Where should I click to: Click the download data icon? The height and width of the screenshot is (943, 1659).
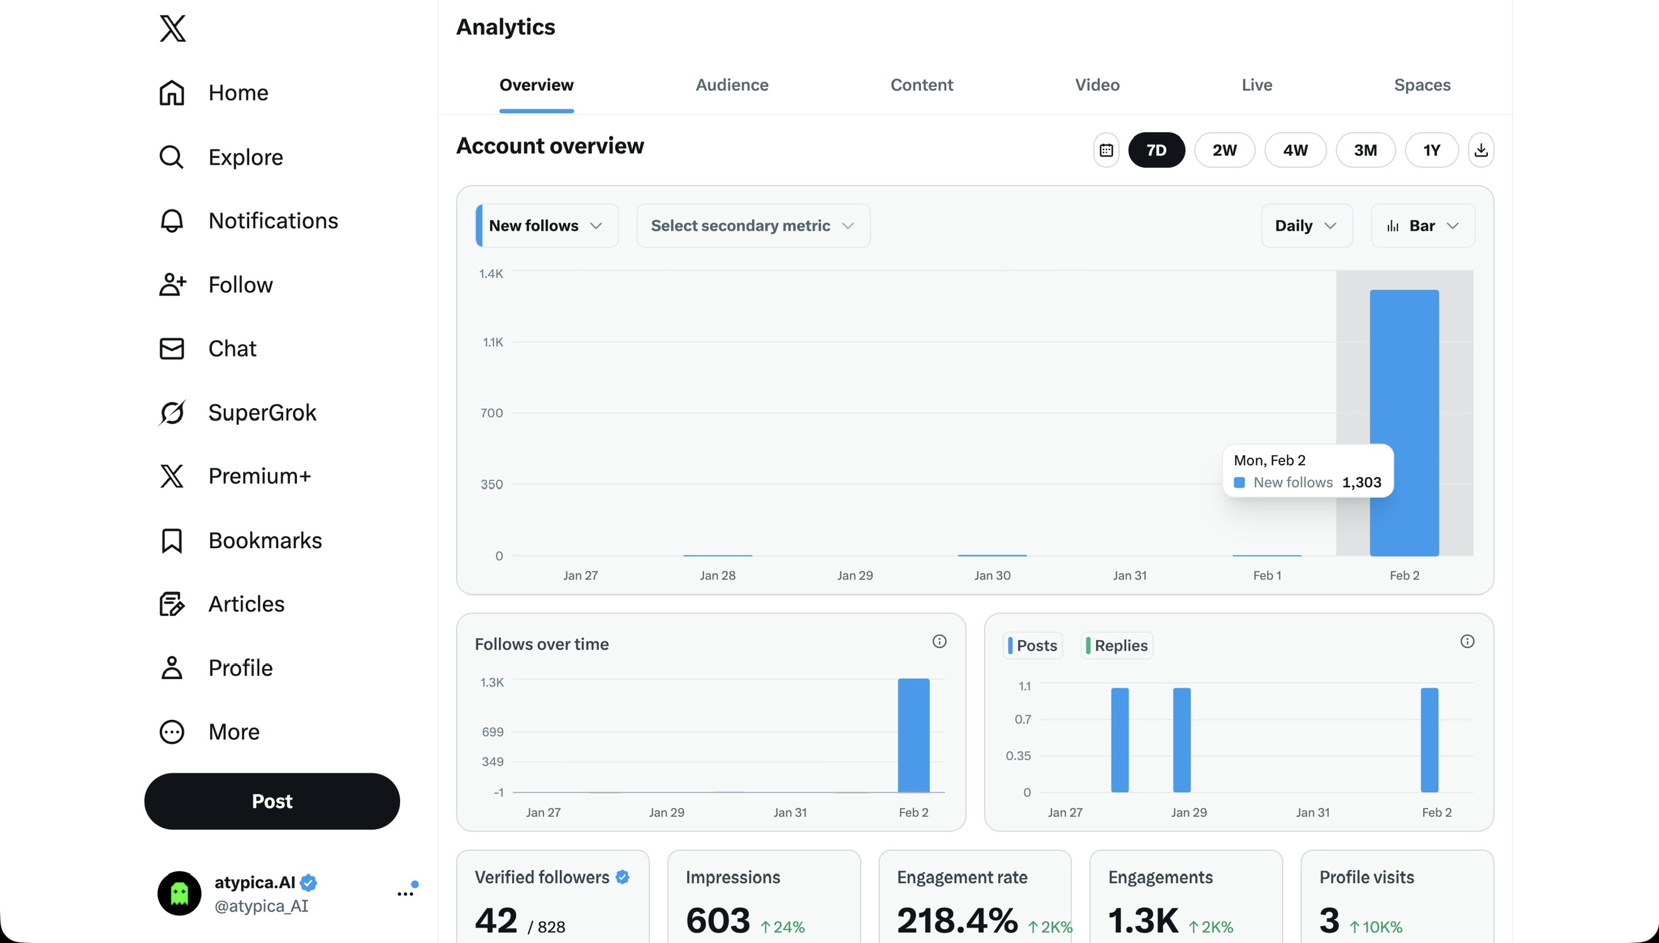point(1481,150)
